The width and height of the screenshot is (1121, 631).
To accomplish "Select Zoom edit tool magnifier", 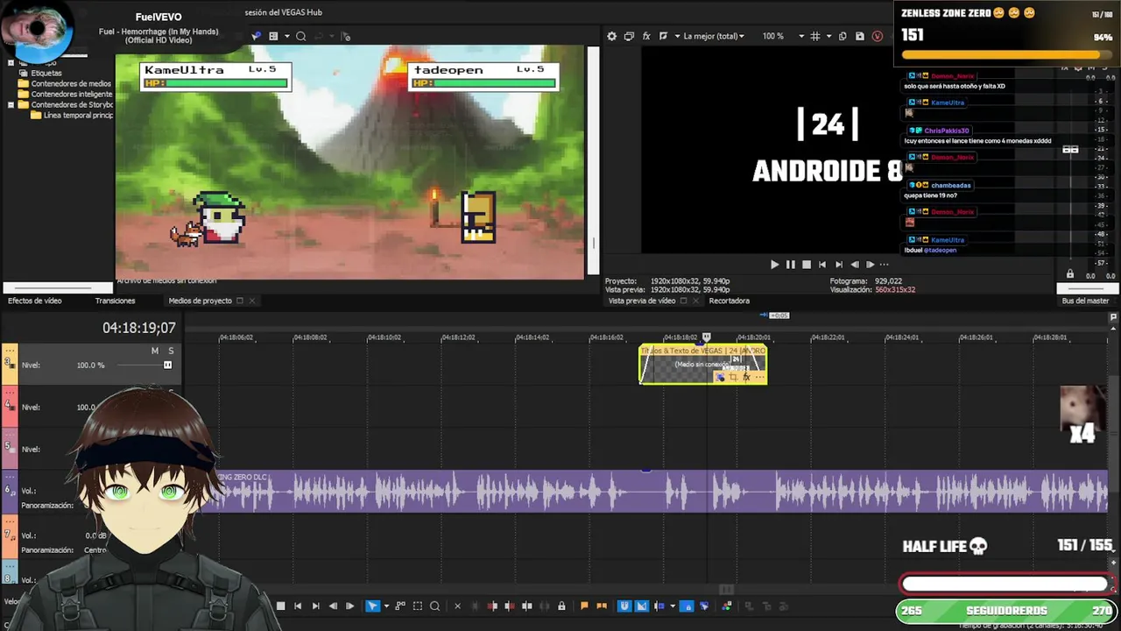I will [434, 606].
